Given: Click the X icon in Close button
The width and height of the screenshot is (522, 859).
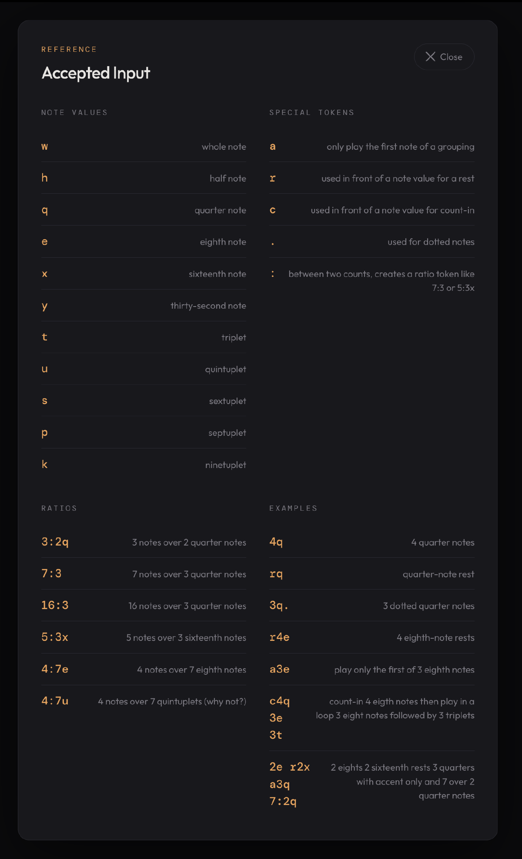Looking at the screenshot, I should point(430,57).
